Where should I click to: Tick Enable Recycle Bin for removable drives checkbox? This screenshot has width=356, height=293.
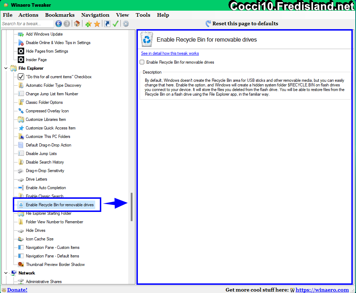(x=142, y=62)
